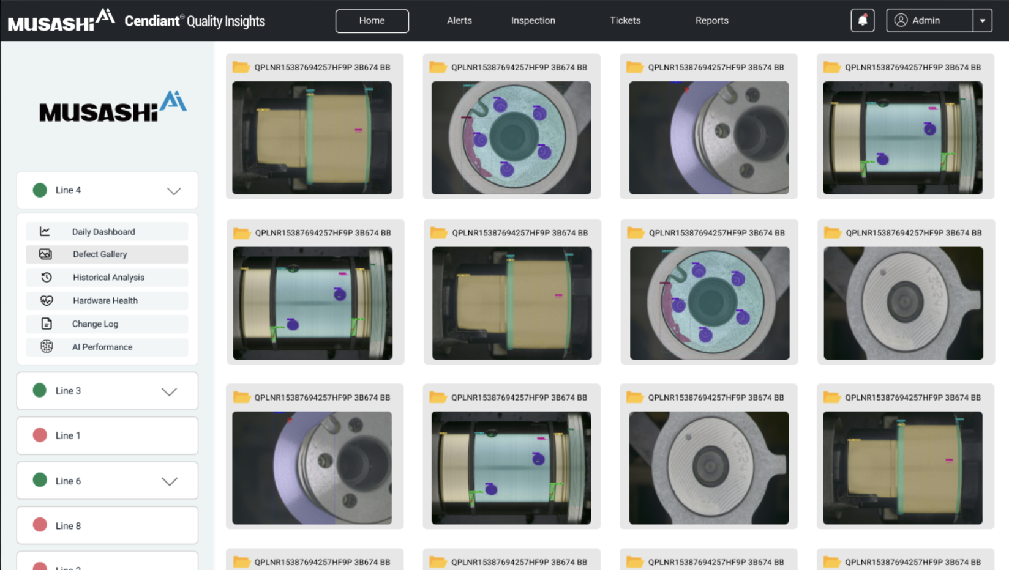Image resolution: width=1009 pixels, height=570 pixels.
Task: Click the Hardware Health heart icon
Action: pos(47,300)
